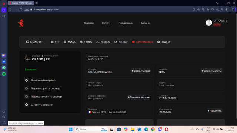The image size is (237, 133).
Task: Click the 10.10.2025 paid-until date
Action: [x=165, y=112]
